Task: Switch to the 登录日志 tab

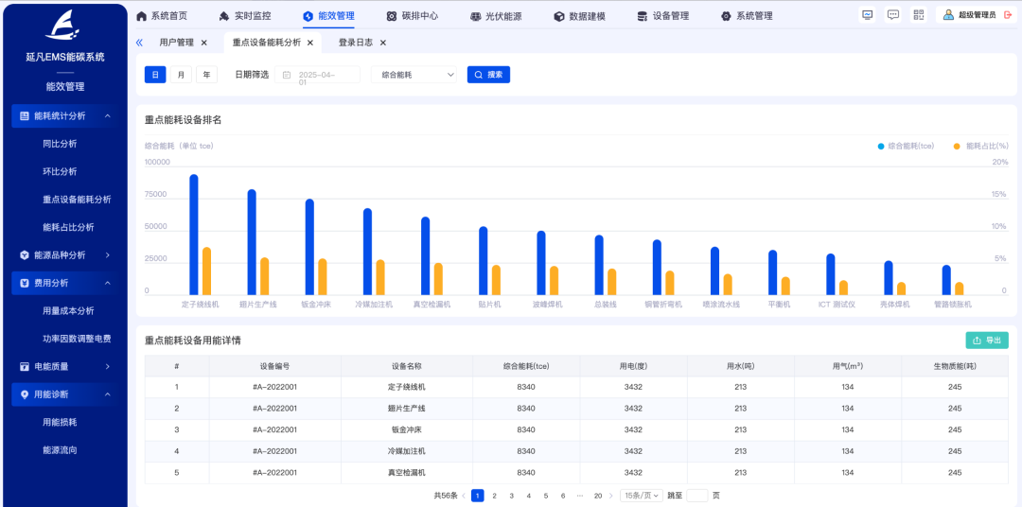Action: (x=355, y=43)
